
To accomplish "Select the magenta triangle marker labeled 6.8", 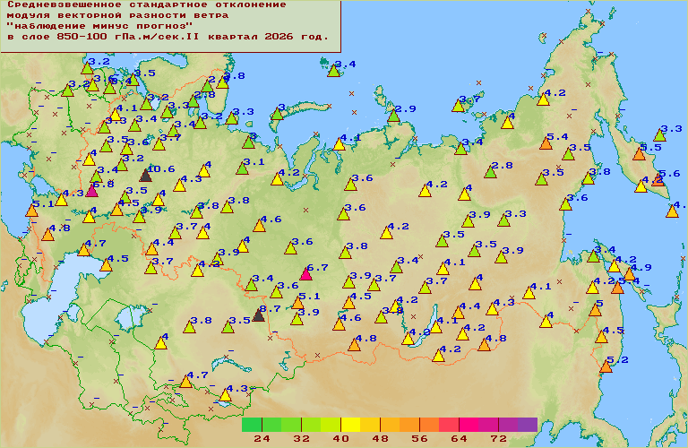I will click(x=91, y=191).
